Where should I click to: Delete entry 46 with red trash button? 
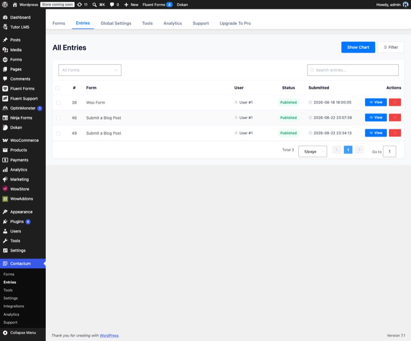point(395,118)
